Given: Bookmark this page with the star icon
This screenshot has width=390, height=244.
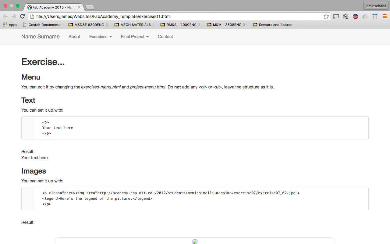Looking at the screenshot, I should [x=326, y=16].
